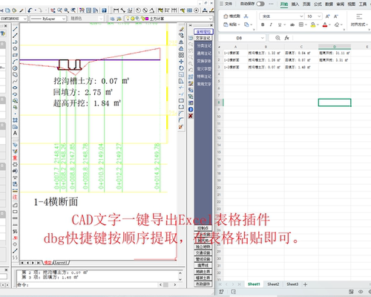Select the Rectangle draw tool in CAD
This screenshot has width=371, height=297.
tap(15, 55)
